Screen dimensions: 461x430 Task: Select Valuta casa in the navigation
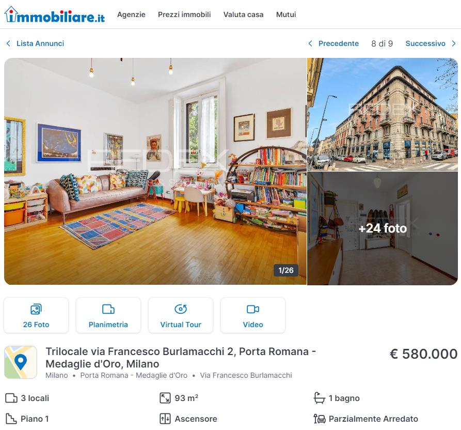pyautogui.click(x=244, y=14)
